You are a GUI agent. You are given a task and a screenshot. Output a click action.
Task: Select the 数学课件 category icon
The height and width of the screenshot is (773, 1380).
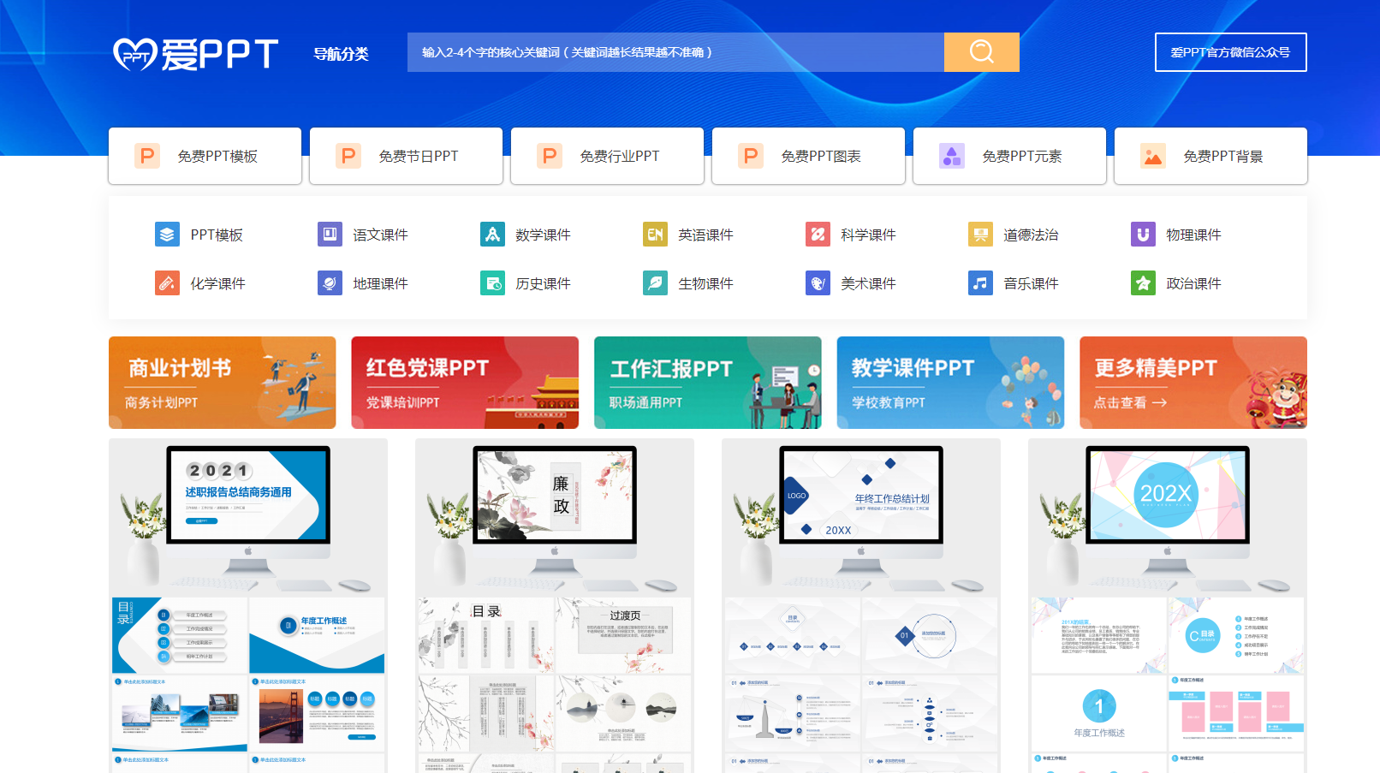[493, 234]
